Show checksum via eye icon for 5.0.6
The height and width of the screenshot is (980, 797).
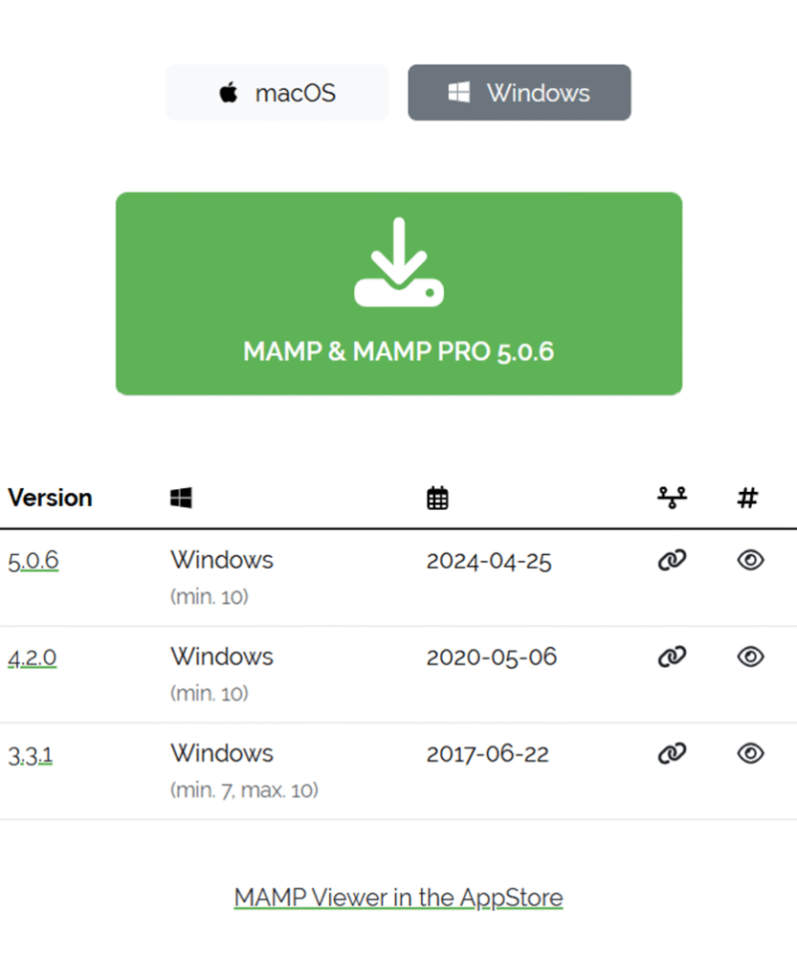pos(750,561)
